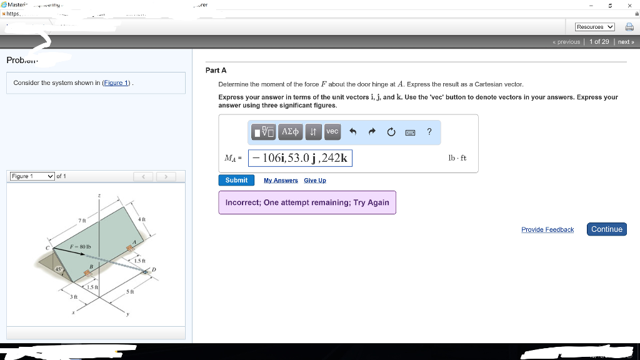
Task: Redo the equation edit
Action: point(371,132)
